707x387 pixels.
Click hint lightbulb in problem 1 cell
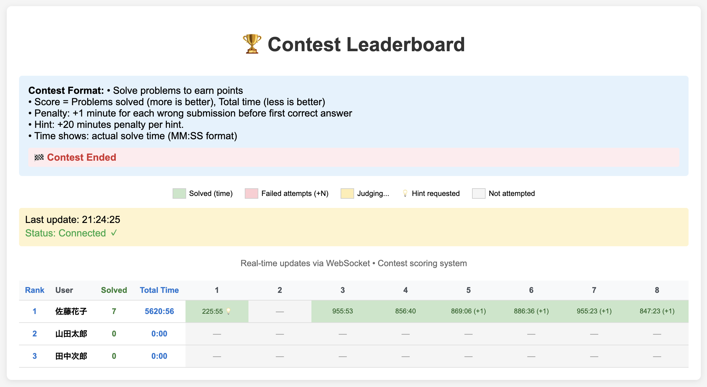[229, 311]
